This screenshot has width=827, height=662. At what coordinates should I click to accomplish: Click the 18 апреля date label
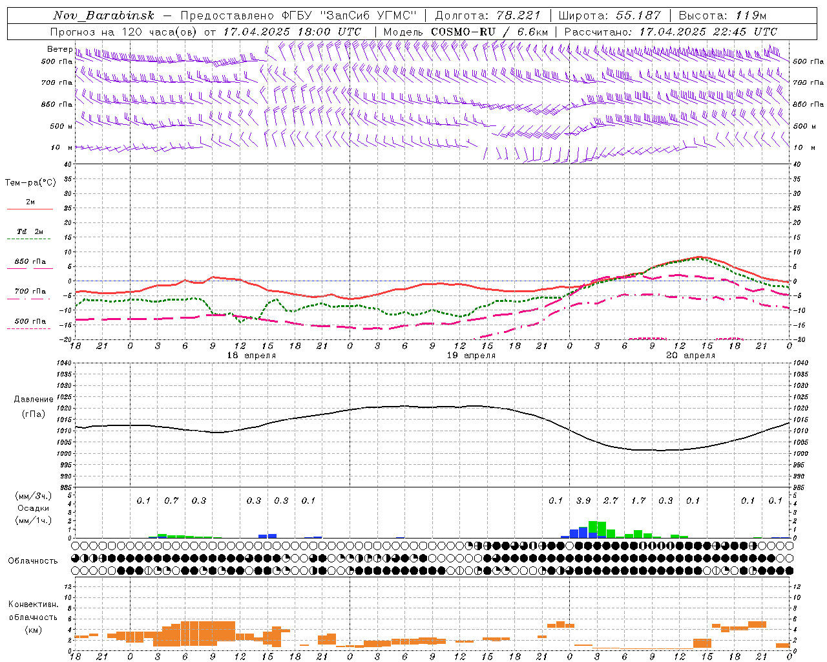click(251, 356)
